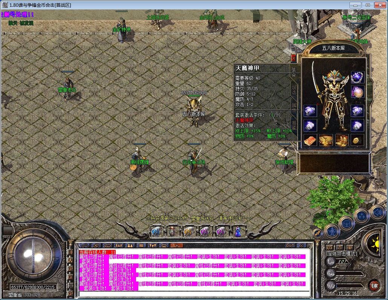
Task: Talk to the 金矿特使 NPC
Action: point(122,29)
